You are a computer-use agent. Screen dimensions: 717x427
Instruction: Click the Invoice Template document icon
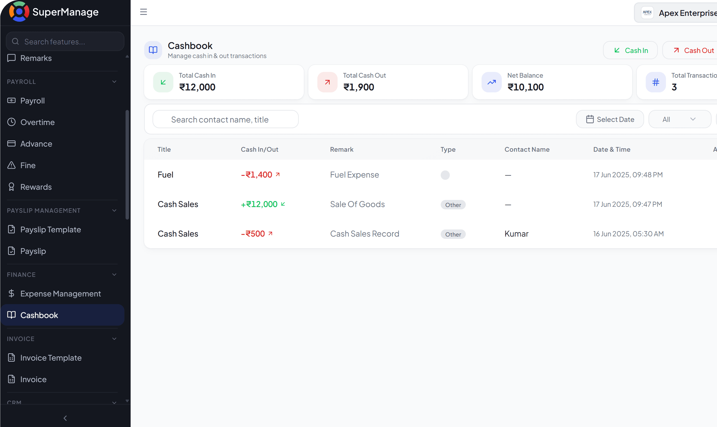coord(11,358)
